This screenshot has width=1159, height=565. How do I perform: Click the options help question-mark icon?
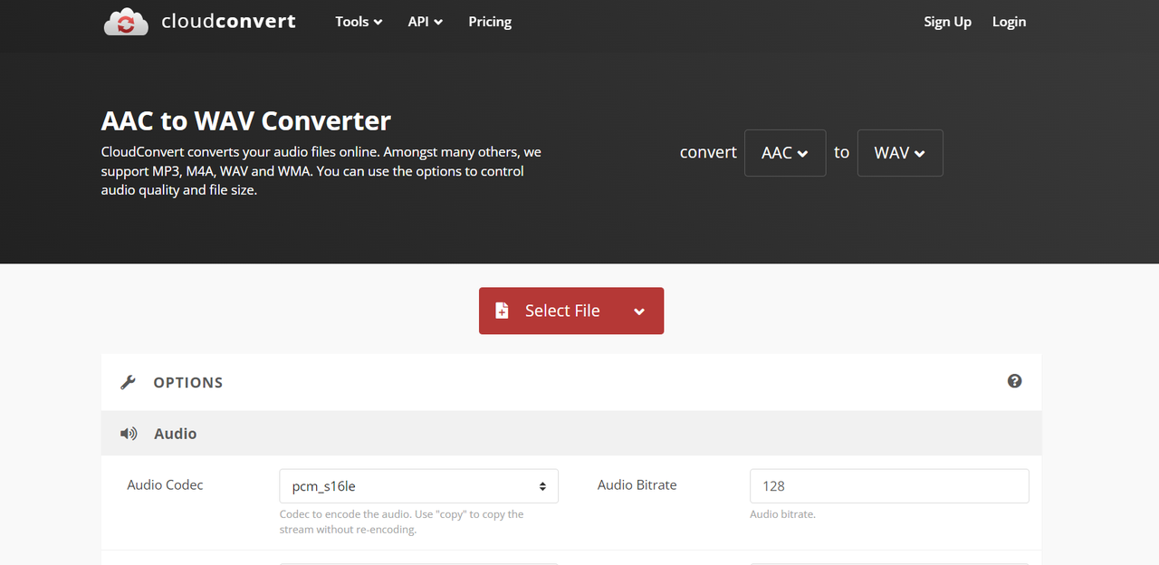(x=1014, y=381)
